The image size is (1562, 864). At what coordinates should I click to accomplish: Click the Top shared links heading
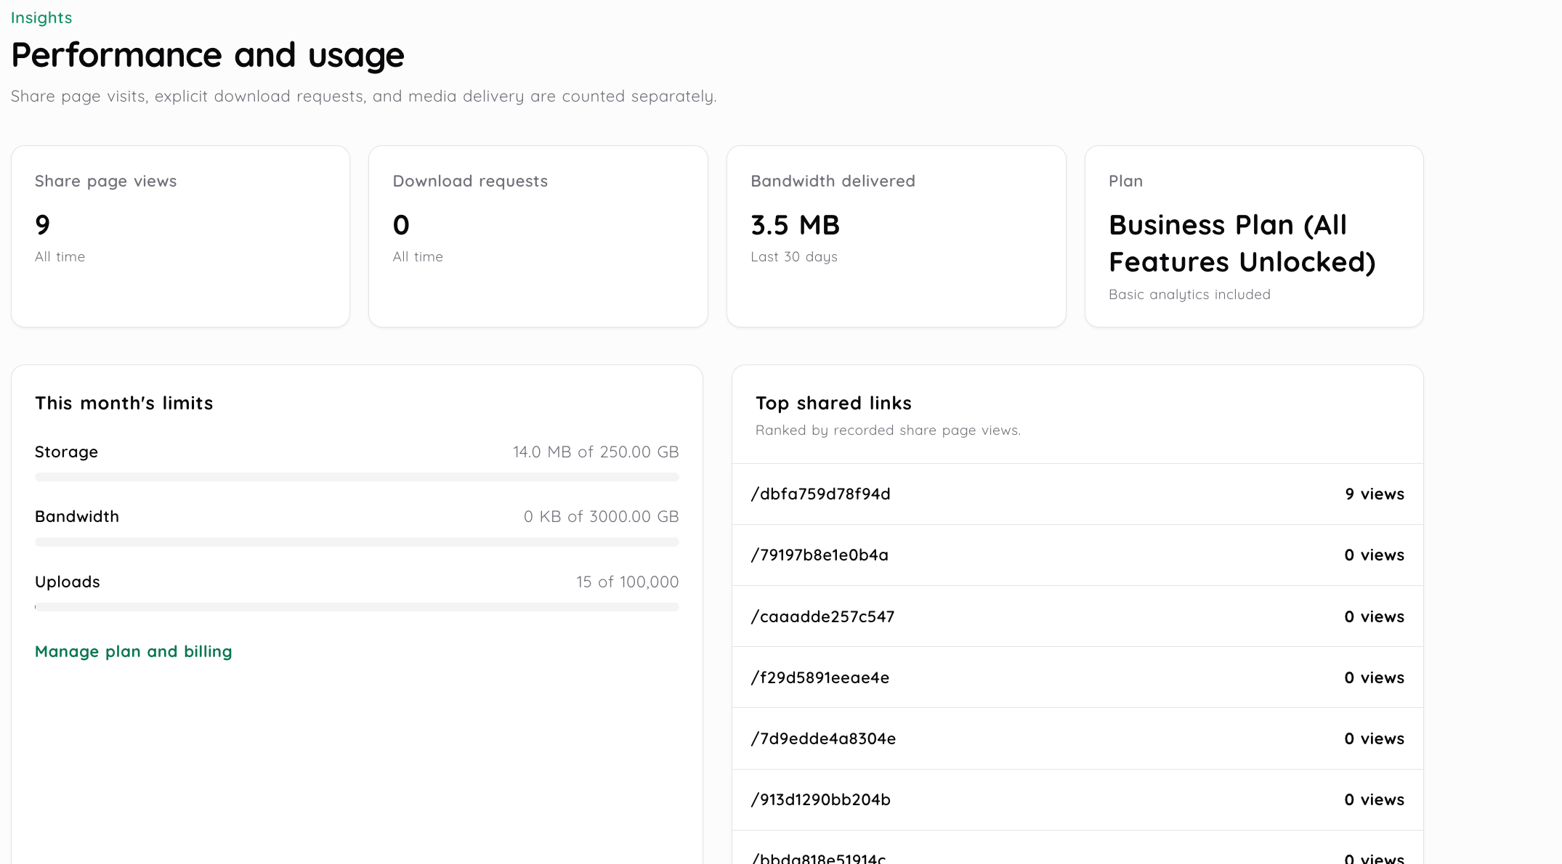833,403
